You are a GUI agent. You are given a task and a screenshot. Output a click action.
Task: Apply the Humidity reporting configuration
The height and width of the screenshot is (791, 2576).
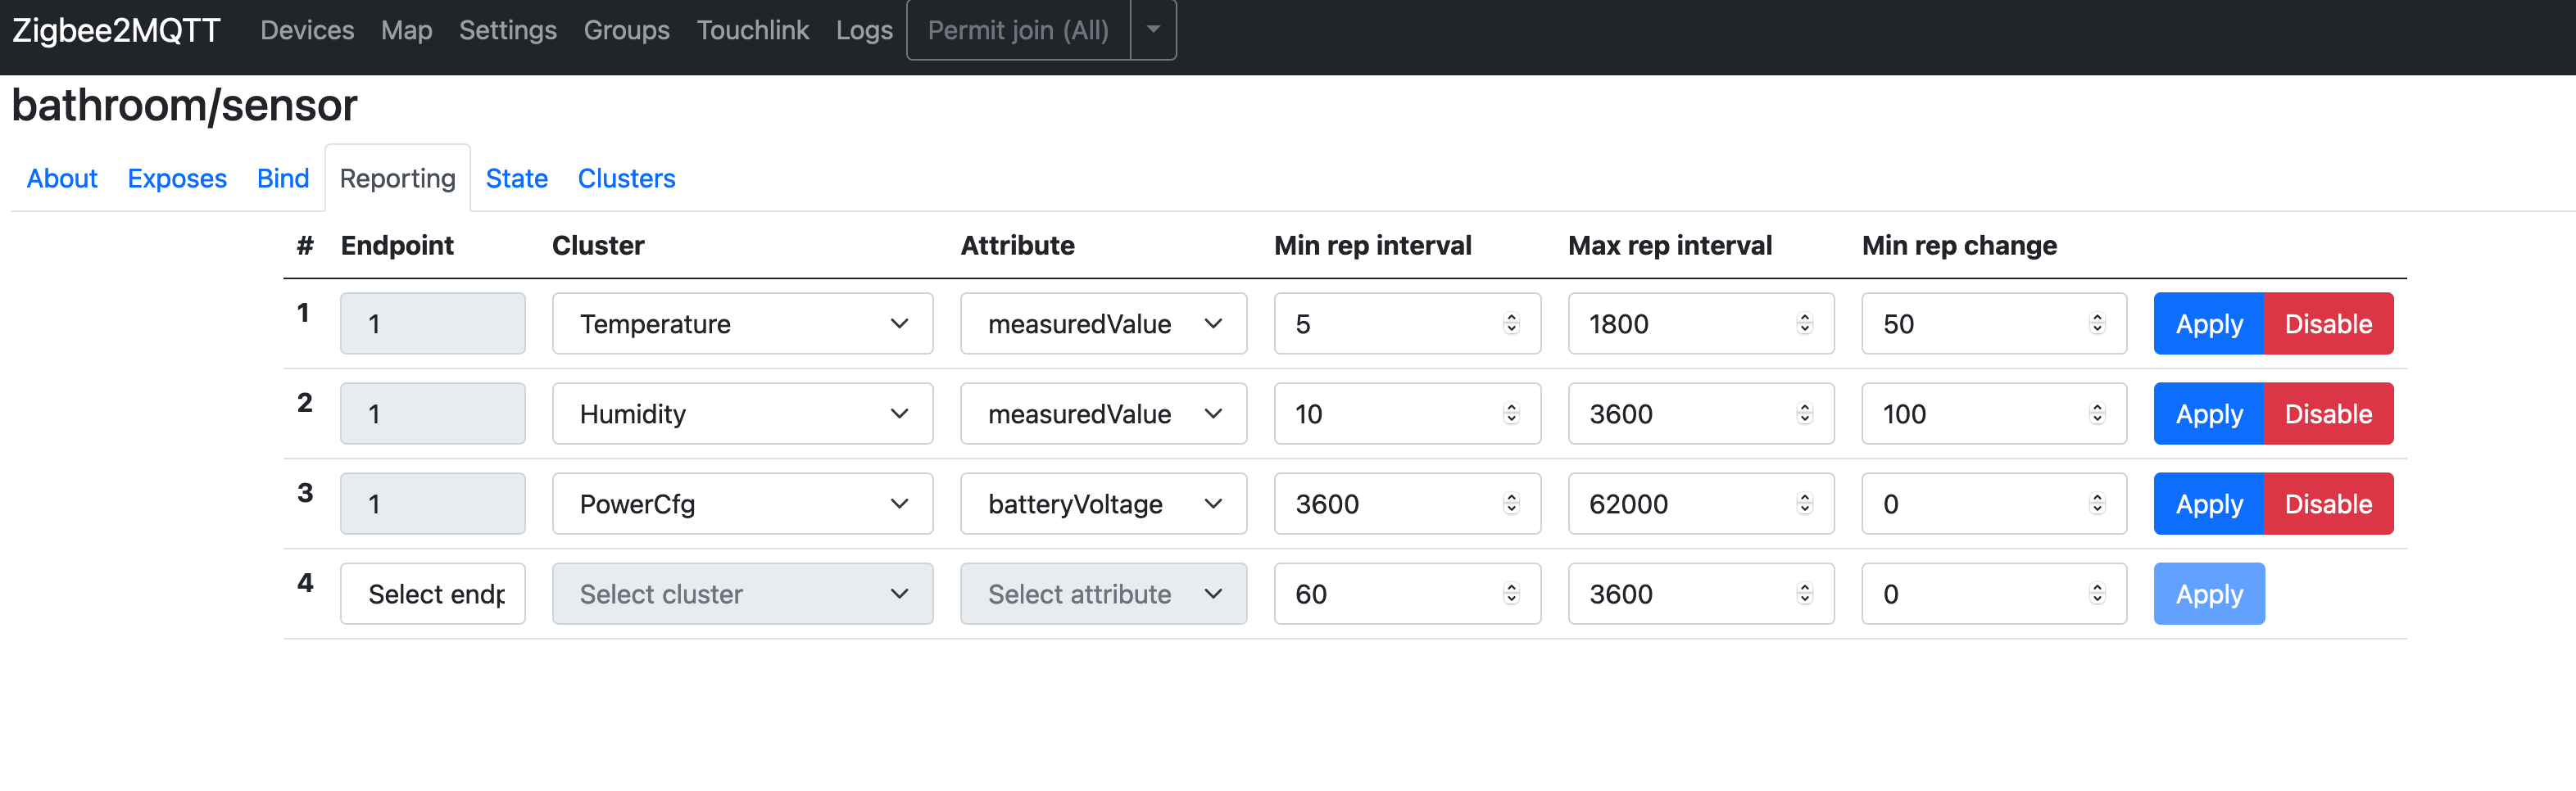2208,413
